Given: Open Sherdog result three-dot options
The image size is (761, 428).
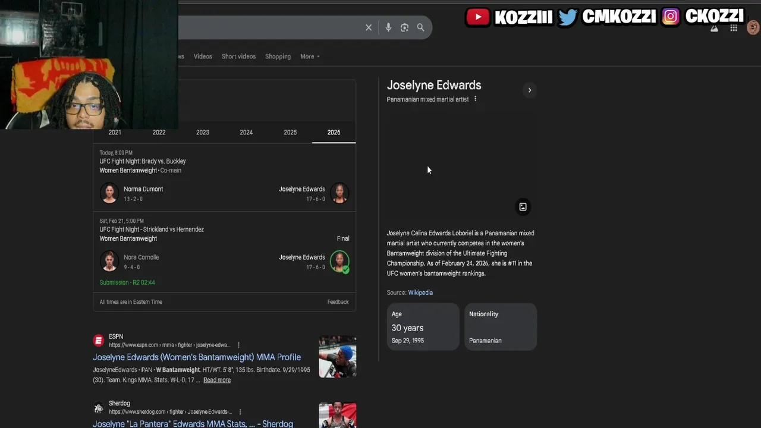Looking at the screenshot, I should [x=240, y=411].
